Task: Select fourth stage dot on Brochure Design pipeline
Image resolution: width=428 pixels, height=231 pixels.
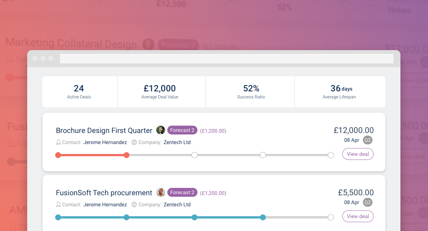Action: (x=263, y=155)
